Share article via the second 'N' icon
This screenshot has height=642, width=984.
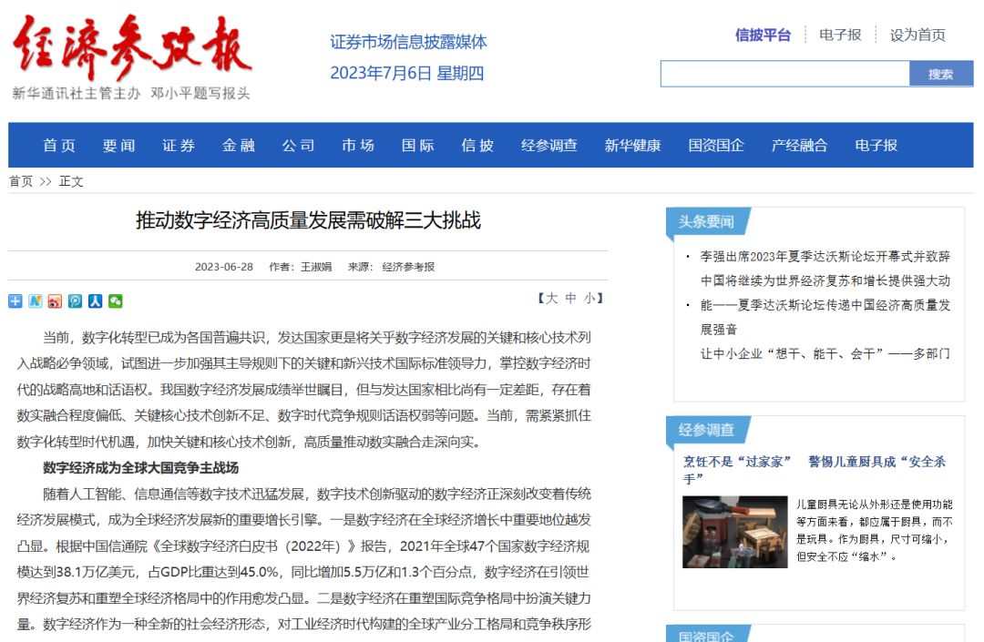point(36,301)
